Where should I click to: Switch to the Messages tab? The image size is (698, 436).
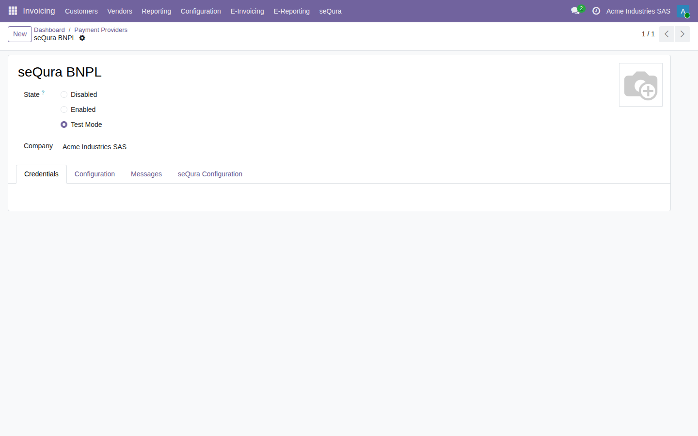point(146,174)
